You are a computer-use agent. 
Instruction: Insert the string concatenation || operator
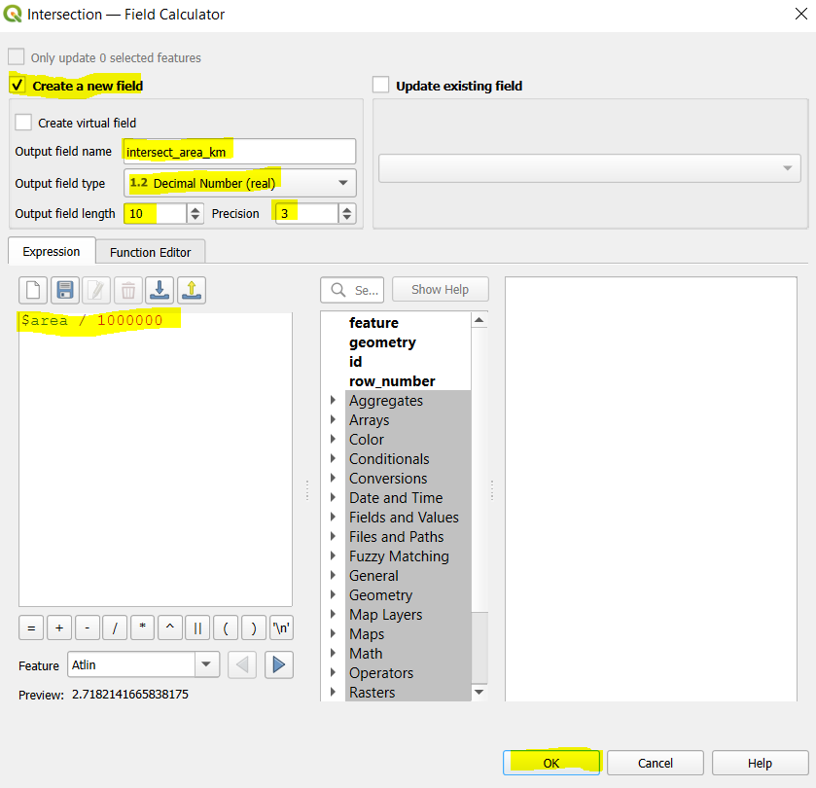coord(197,628)
